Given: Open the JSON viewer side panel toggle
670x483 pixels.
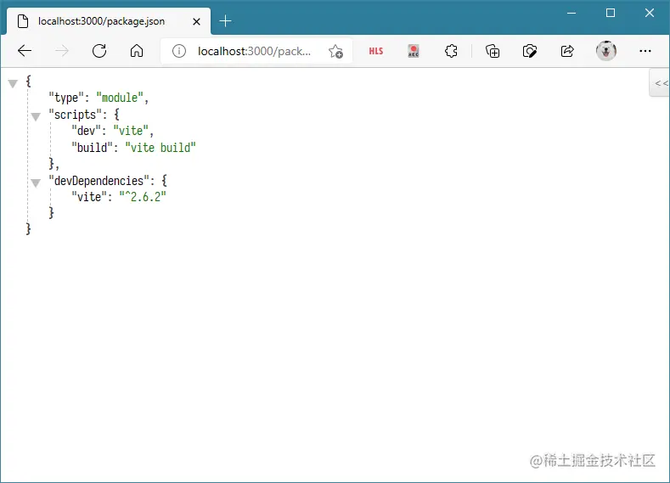Looking at the screenshot, I should pyautogui.click(x=660, y=83).
